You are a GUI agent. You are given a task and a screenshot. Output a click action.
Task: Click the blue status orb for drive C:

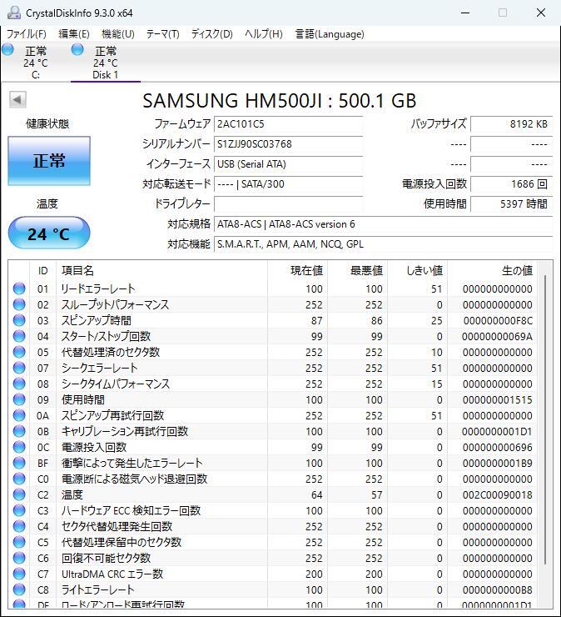click(7, 50)
